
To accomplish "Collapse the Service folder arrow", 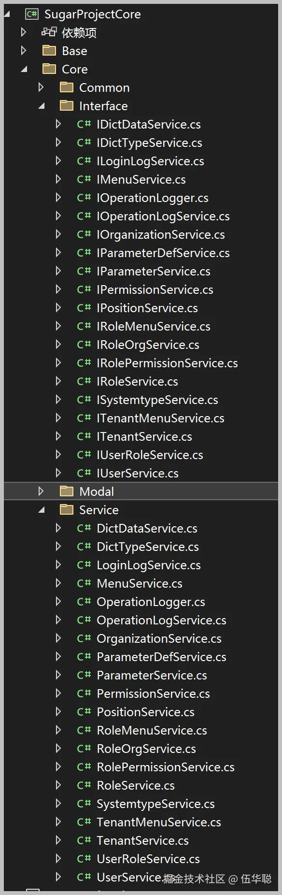I will tap(42, 510).
